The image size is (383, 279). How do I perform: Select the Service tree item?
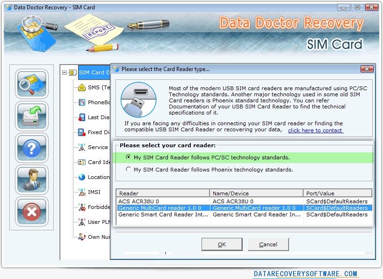pyautogui.click(x=98, y=147)
